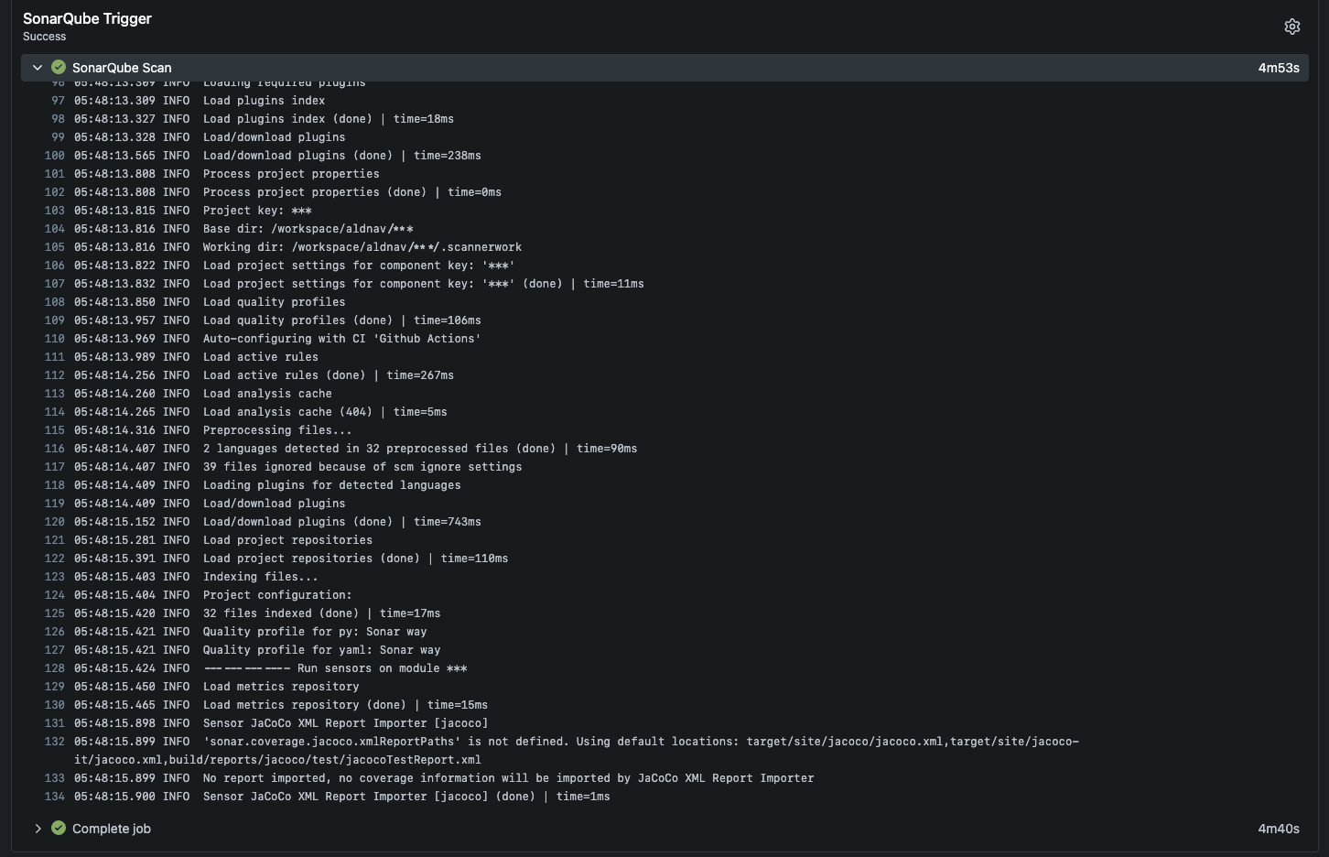
Task: Click the 'Indexing files...' log text
Action: (x=261, y=577)
